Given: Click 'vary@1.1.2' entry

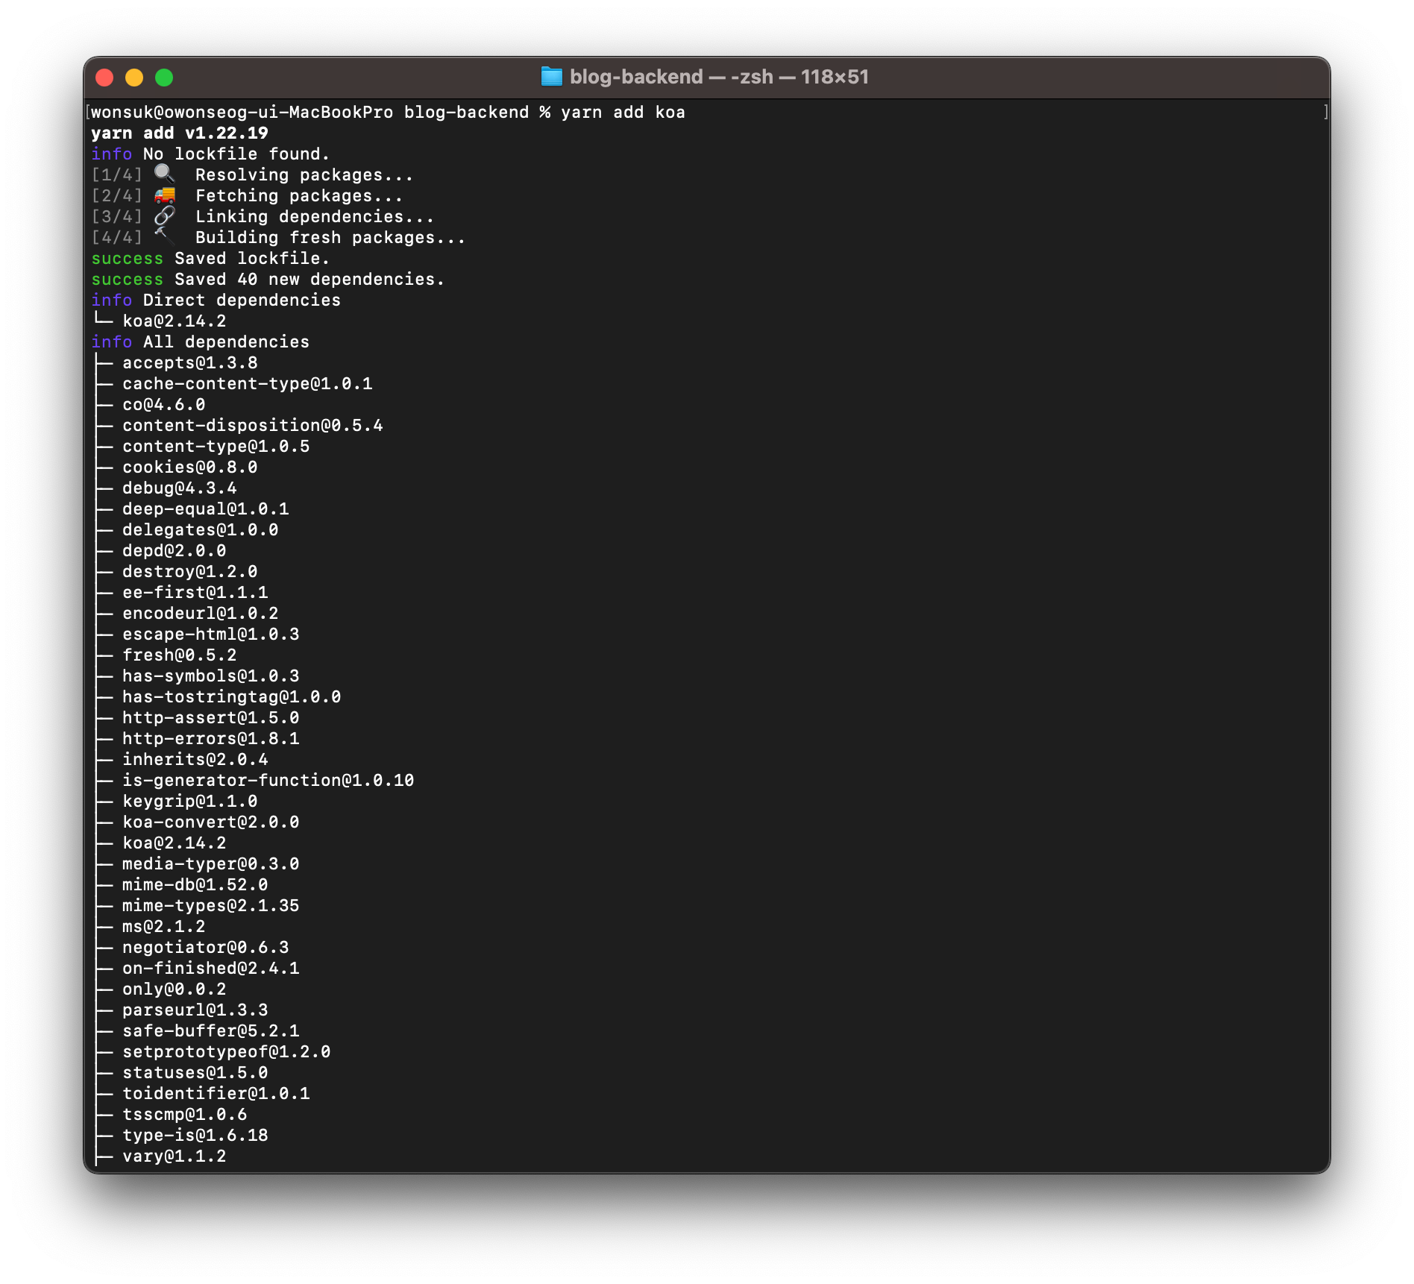Looking at the screenshot, I should coord(175,1156).
